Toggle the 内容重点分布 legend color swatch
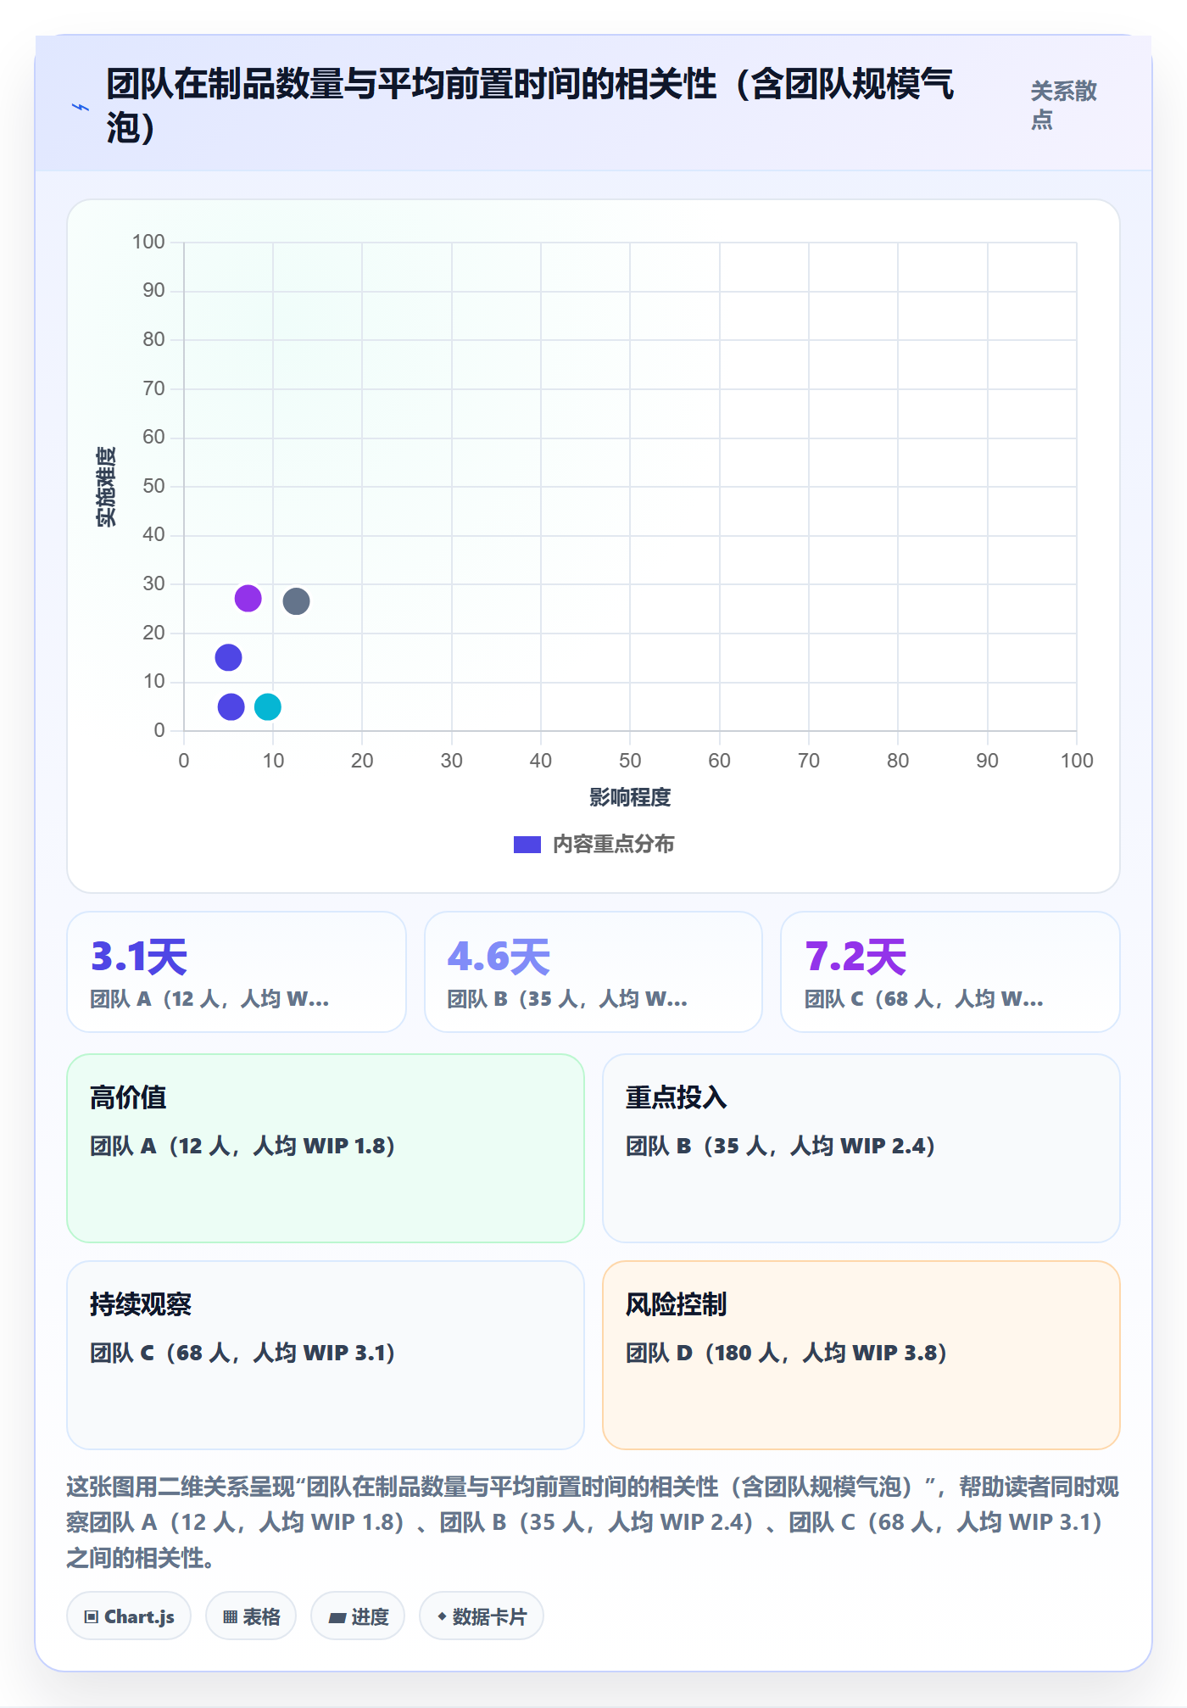1187x1708 pixels. tap(527, 845)
